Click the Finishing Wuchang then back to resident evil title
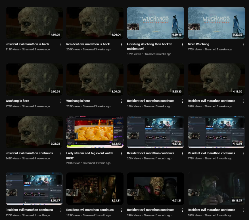This screenshot has width=249, height=220. click(x=150, y=46)
